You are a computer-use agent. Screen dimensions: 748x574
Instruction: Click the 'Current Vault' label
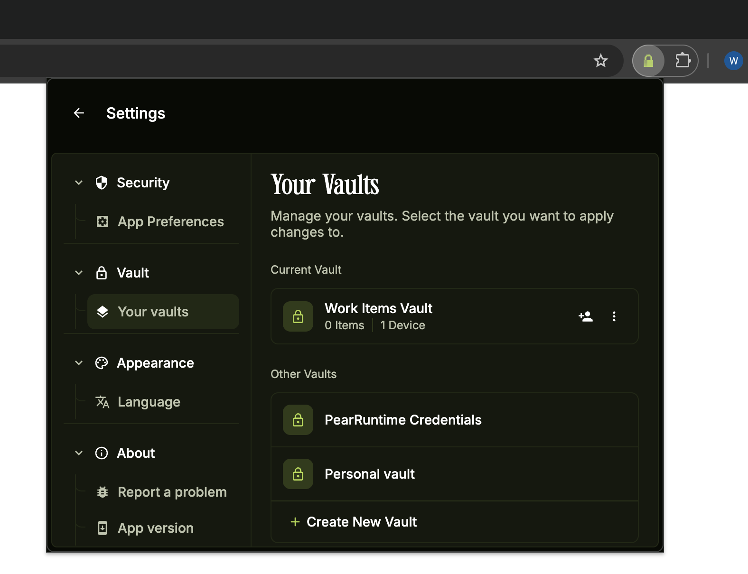(x=306, y=269)
